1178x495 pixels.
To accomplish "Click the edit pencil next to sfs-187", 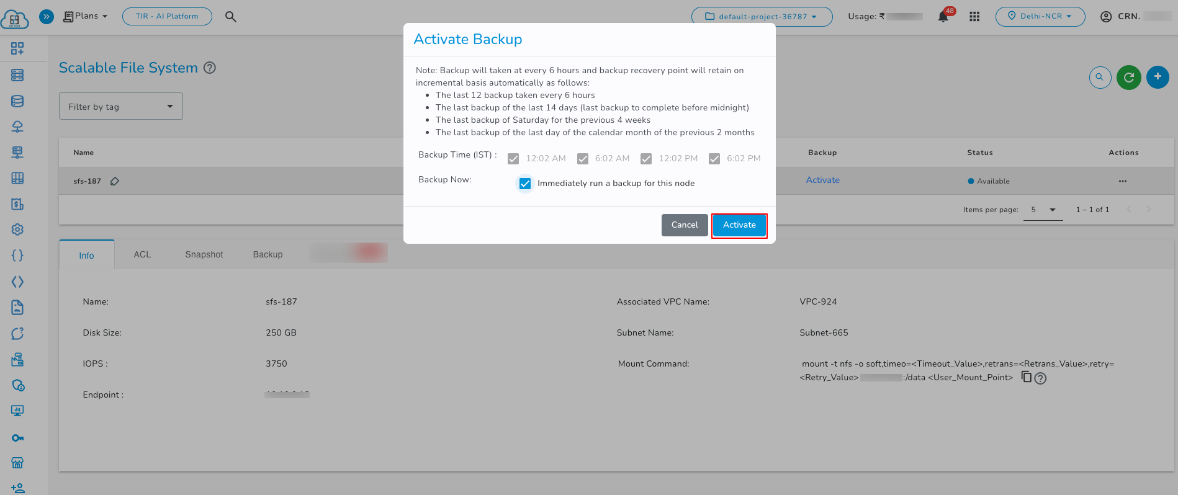I will pos(115,181).
